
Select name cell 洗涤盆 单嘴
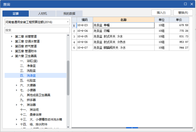pyautogui.click(x=123, y=25)
